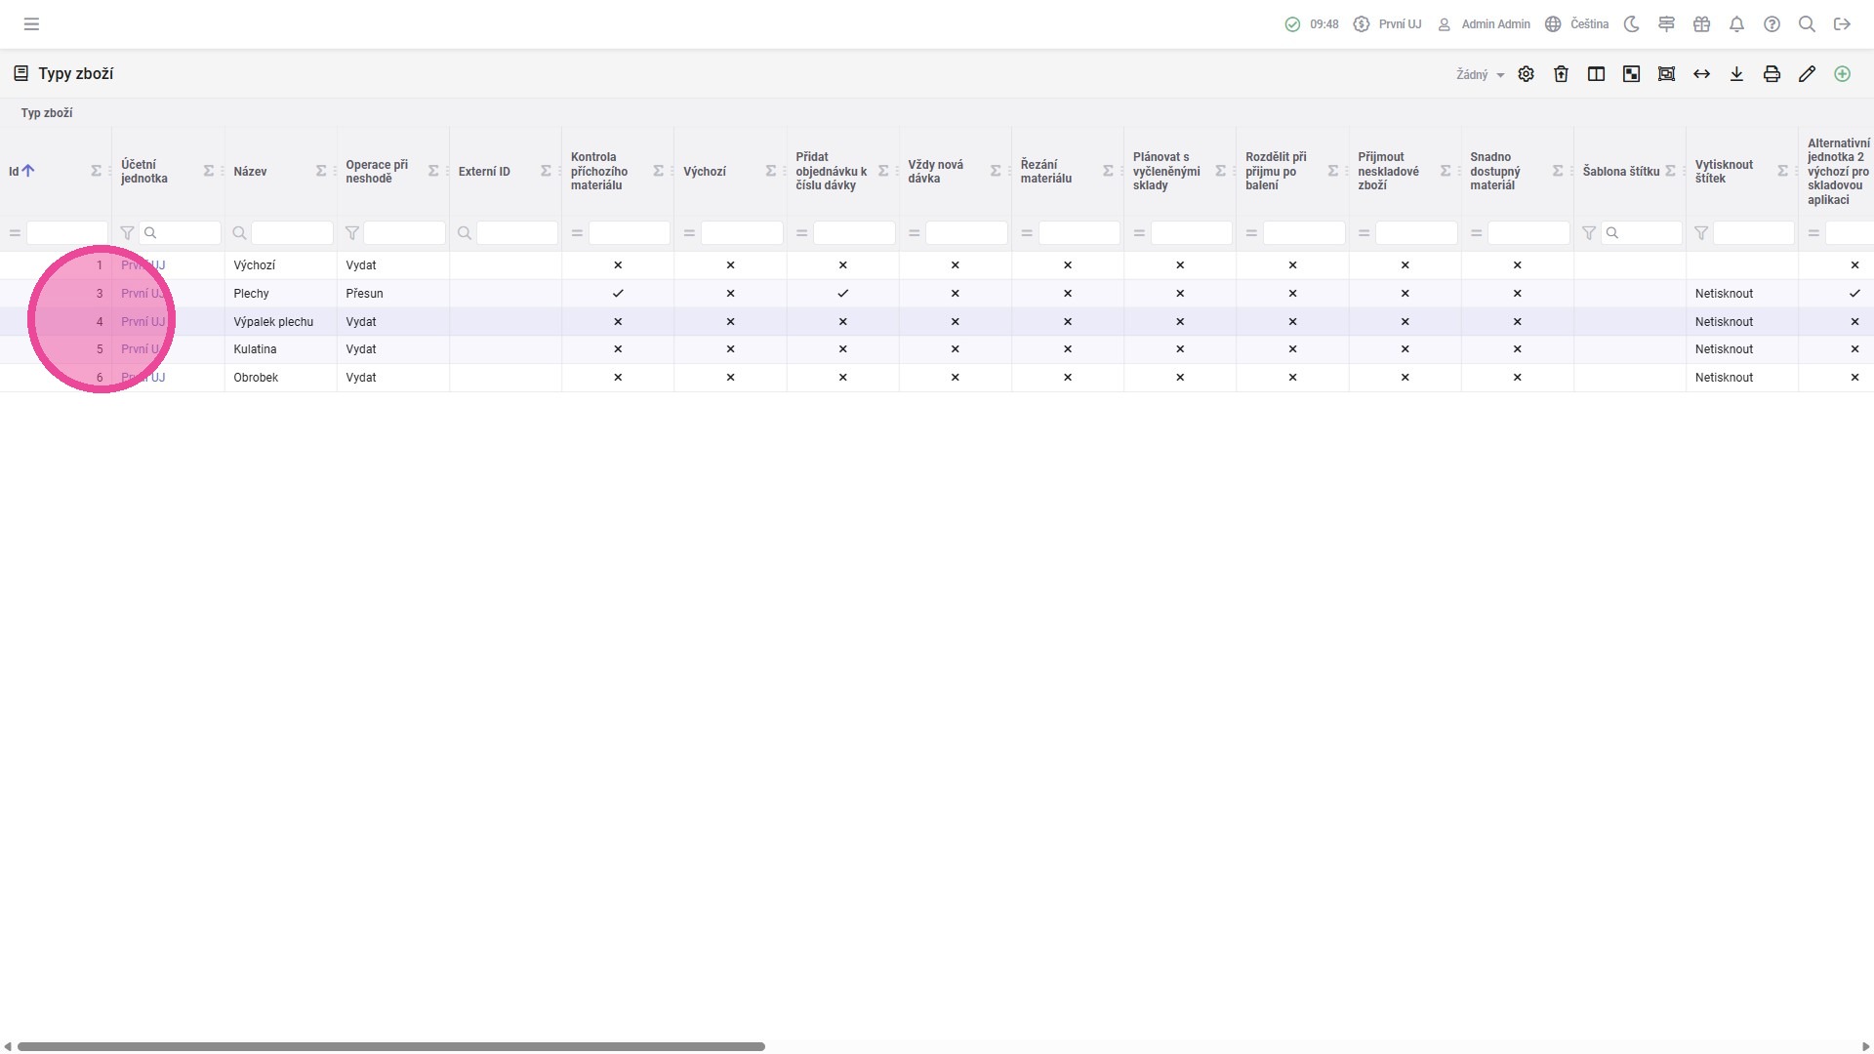1874x1054 pixels.
Task: Click the Název filter input field
Action: coord(291,233)
